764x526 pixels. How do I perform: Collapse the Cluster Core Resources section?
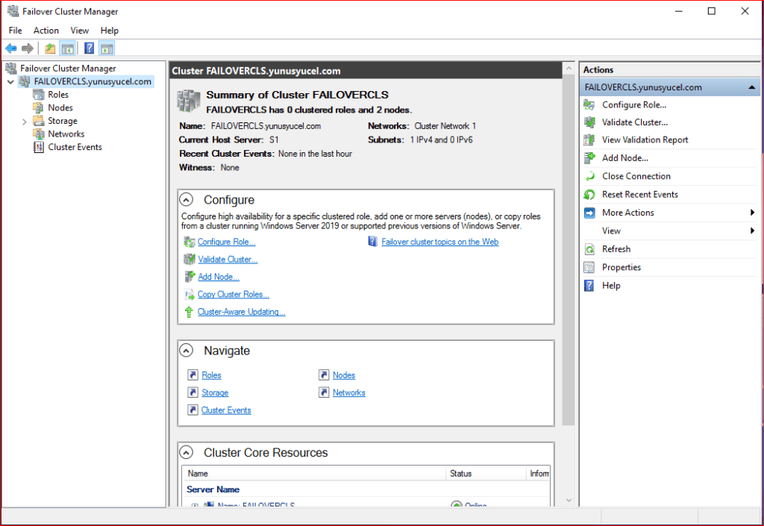tap(186, 452)
